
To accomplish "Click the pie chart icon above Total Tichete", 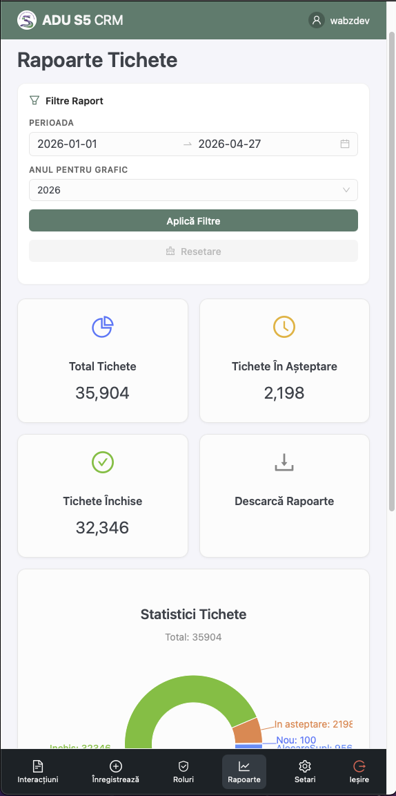I will coord(102,326).
